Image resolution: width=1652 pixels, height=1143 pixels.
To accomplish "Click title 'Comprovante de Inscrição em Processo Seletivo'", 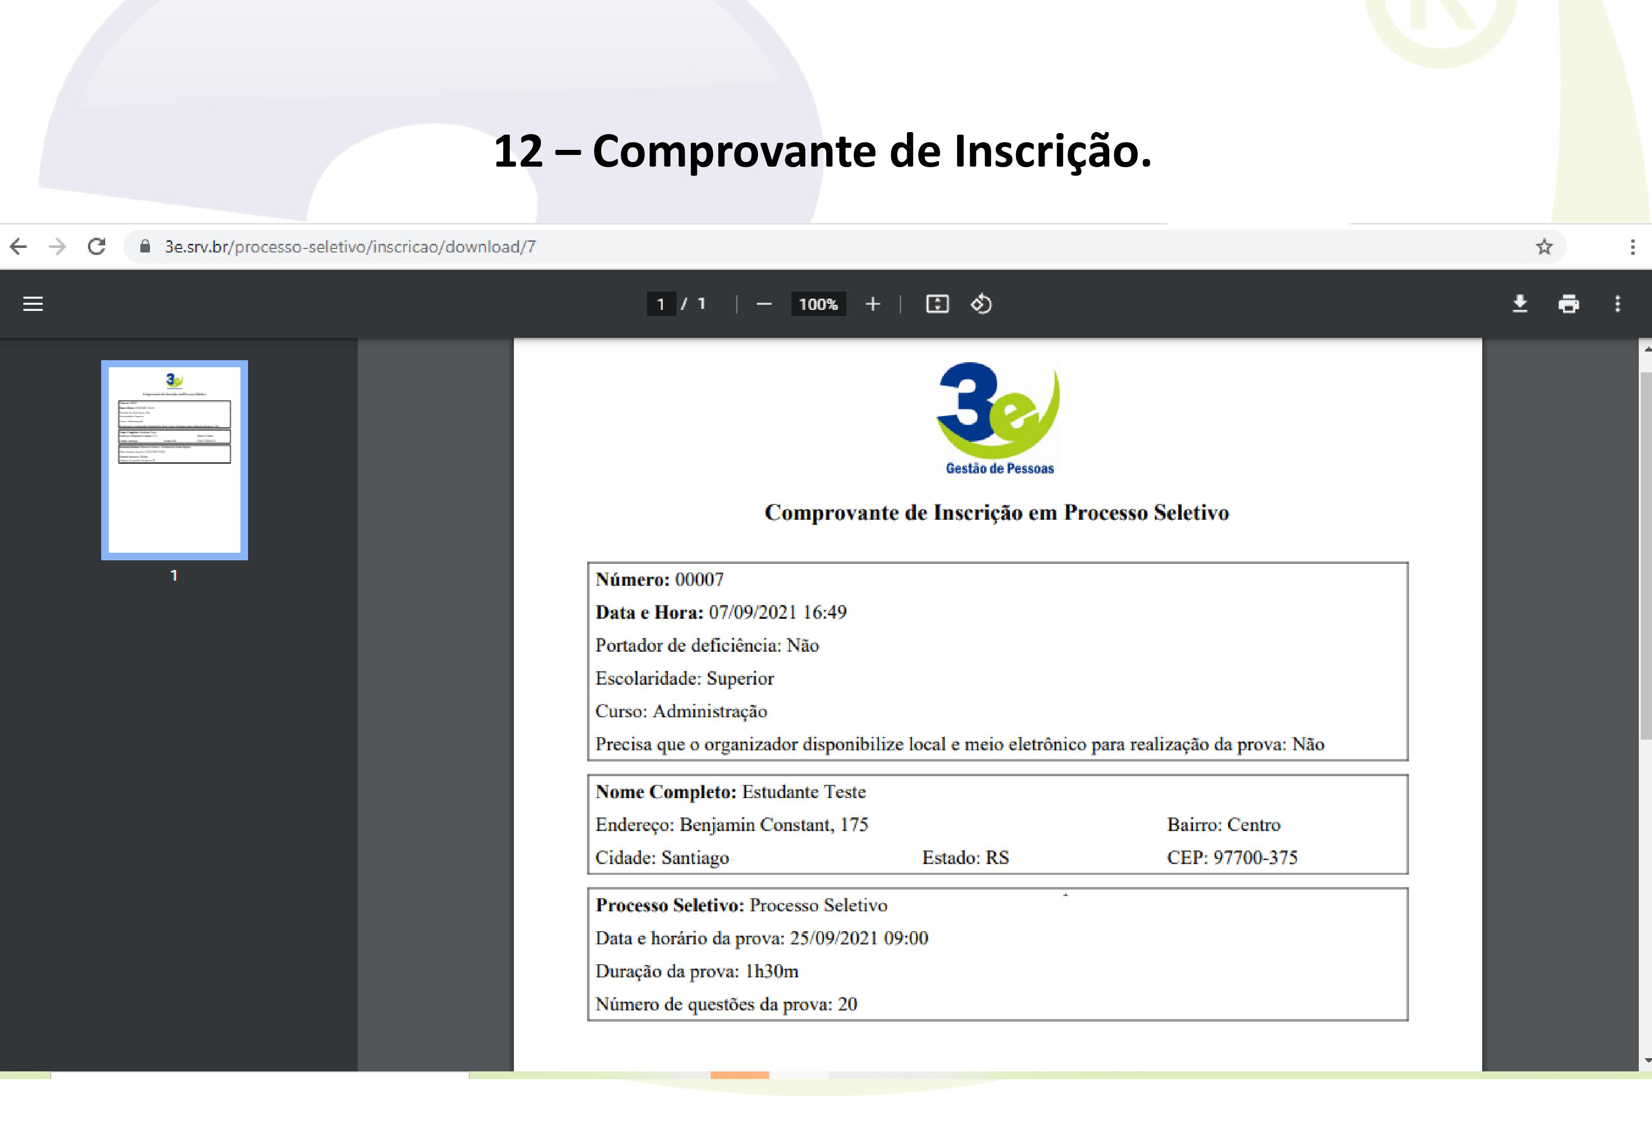I will click(996, 513).
